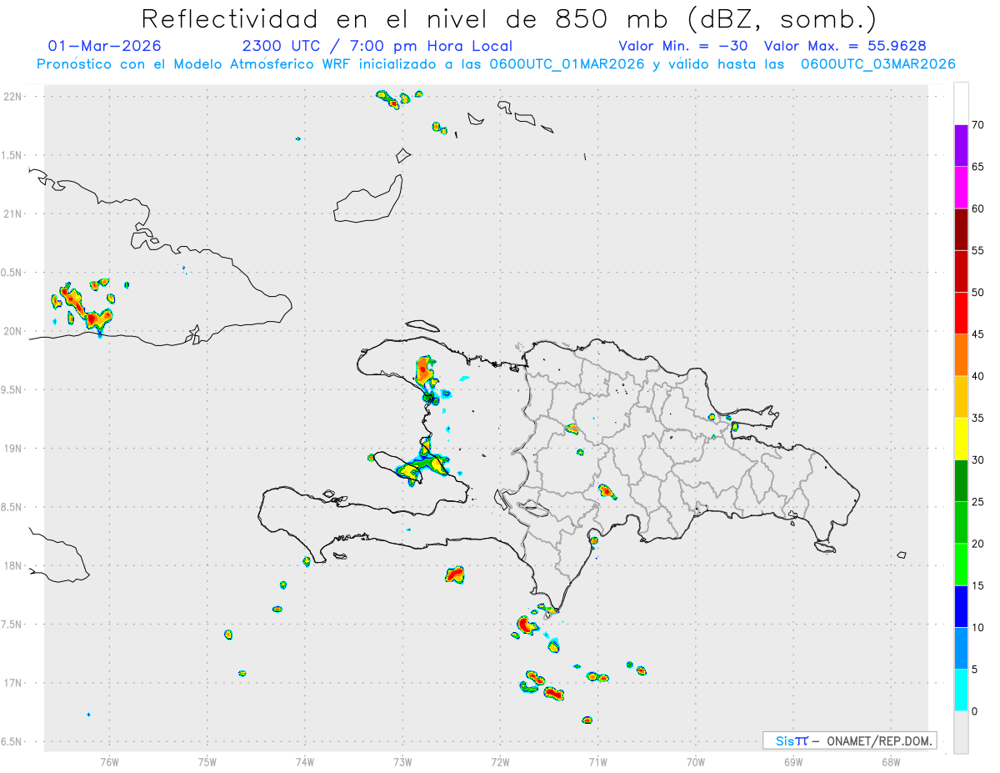Click the '69W' longitude label
Viewport: 1000px width, 773px height.
[x=793, y=762]
